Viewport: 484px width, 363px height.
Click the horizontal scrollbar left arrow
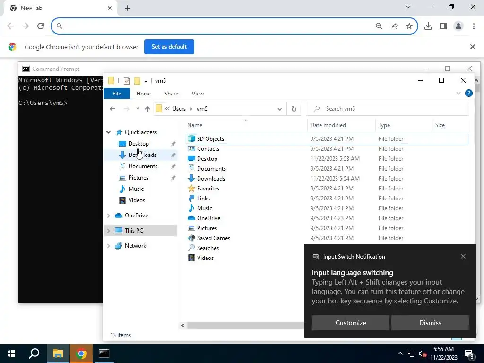click(183, 325)
